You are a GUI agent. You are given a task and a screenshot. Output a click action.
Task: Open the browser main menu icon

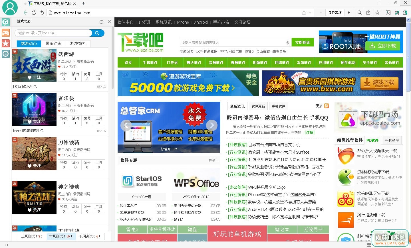379,3
